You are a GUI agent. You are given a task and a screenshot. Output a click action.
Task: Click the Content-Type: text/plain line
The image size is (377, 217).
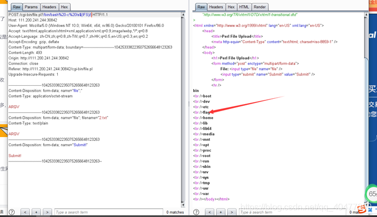coord(29,123)
